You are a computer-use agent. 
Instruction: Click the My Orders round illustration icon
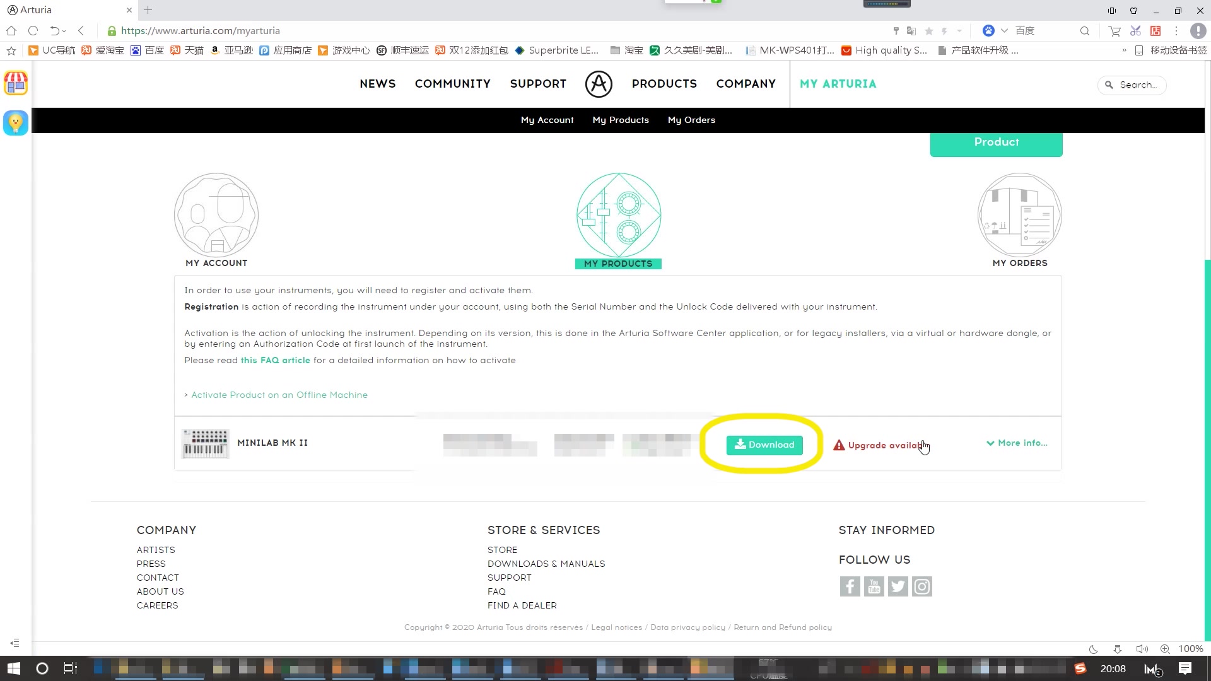coord(1019,215)
